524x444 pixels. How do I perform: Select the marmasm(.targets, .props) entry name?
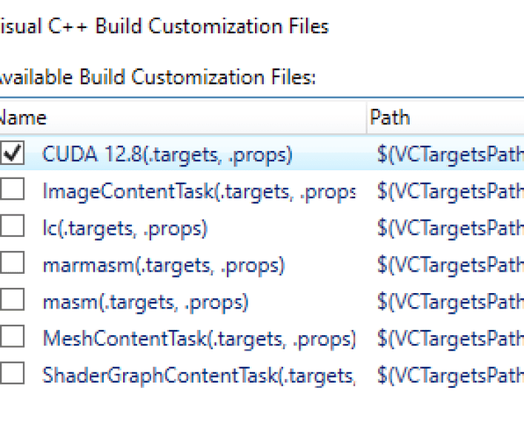164,265
